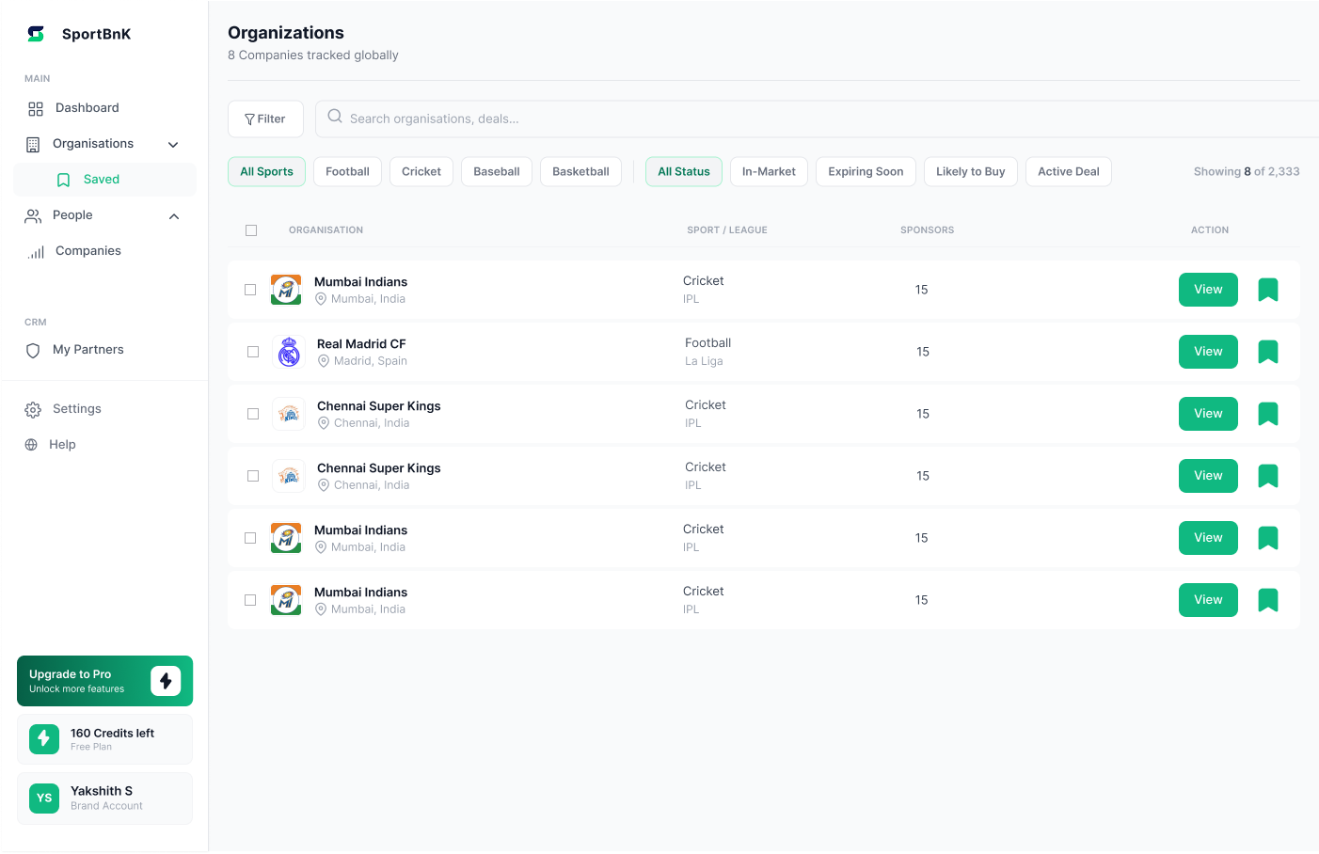
Task: Check the Real Madrid CF row checkbox
Action: tap(253, 352)
